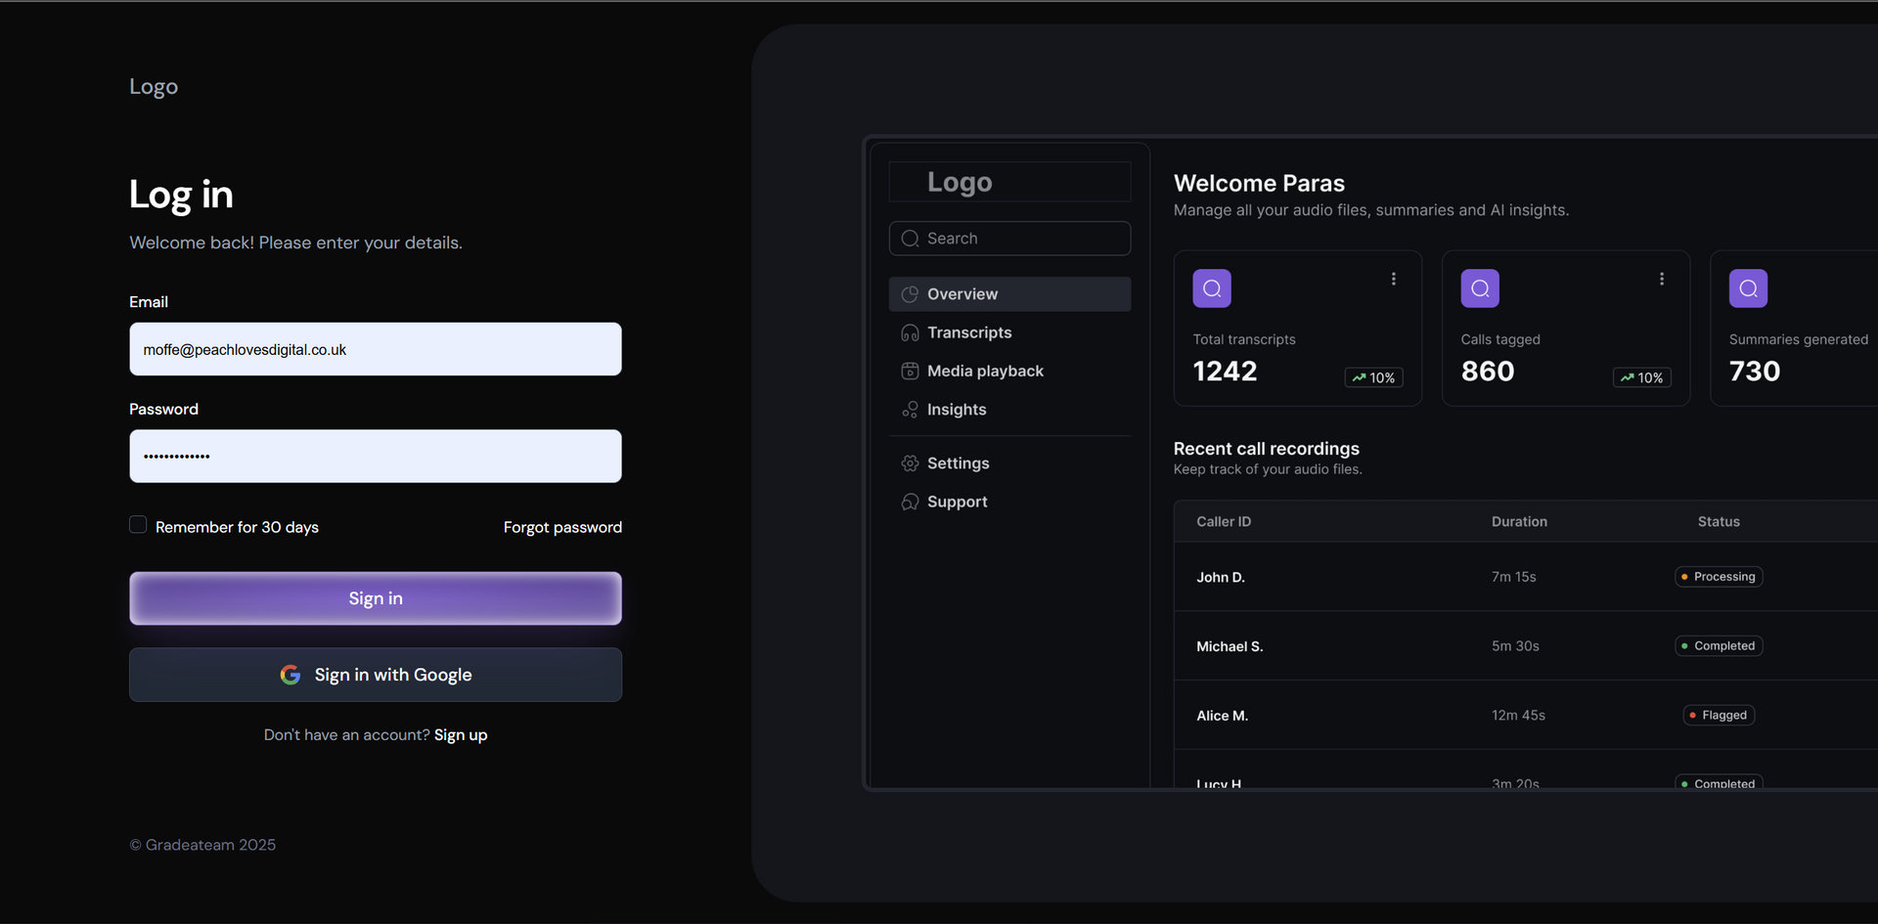Click the 10% trend badge on Total transcripts

point(1373,377)
